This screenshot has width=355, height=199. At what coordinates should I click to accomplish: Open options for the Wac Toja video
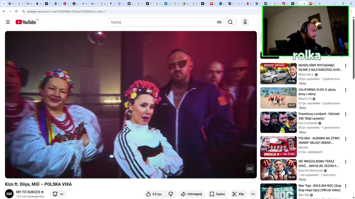tap(346, 186)
